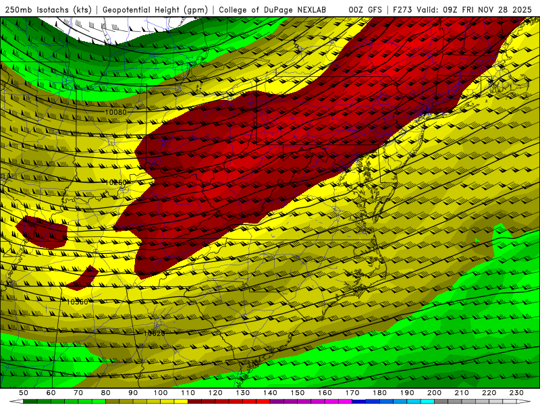
Task: Click the 160 value on the color scale
Action: [x=325, y=393]
